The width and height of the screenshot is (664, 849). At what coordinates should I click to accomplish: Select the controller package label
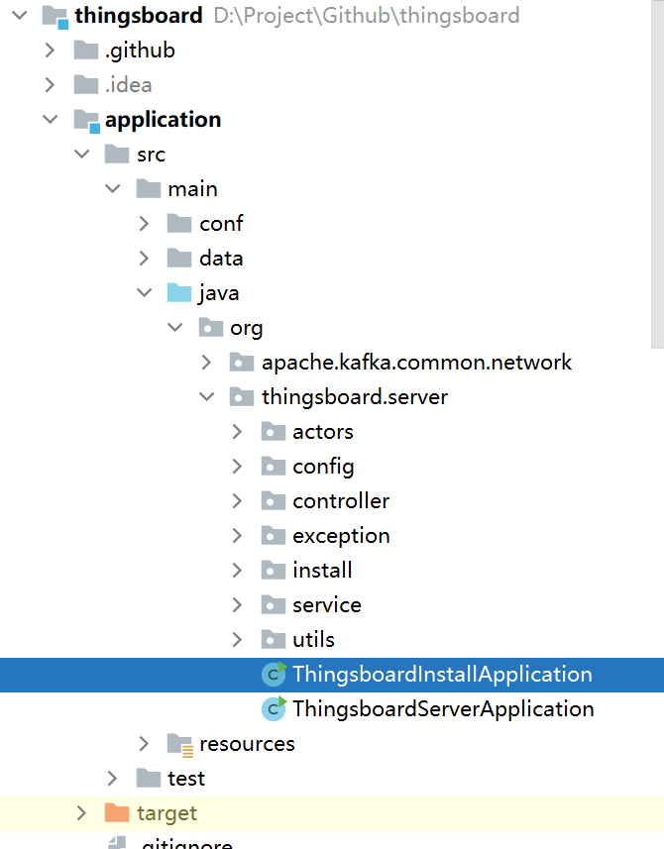point(341,501)
